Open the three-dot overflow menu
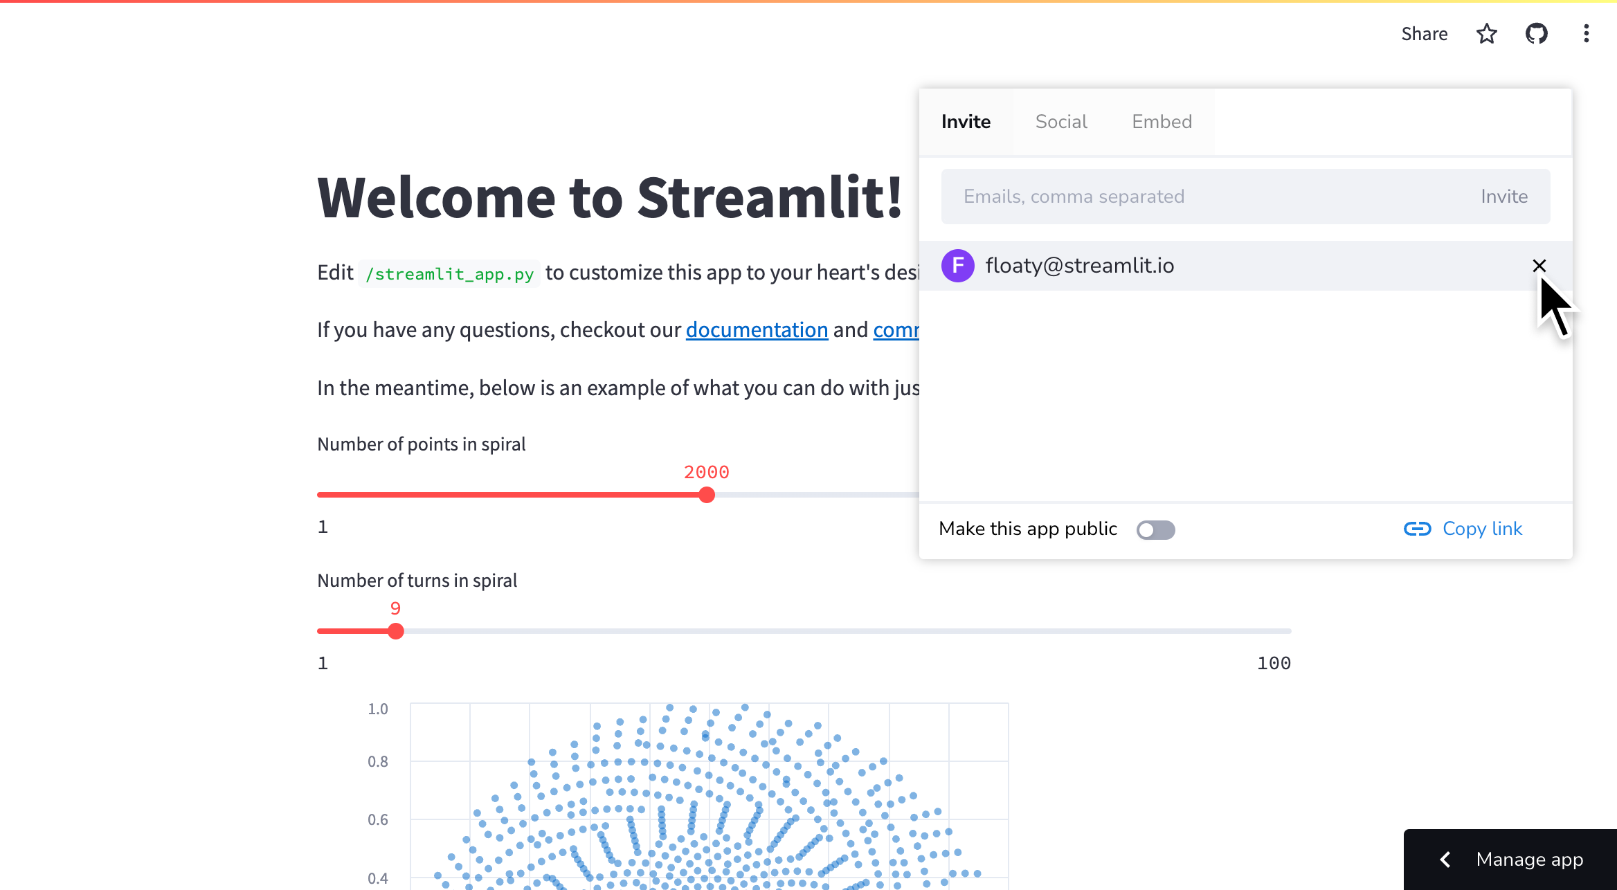The height and width of the screenshot is (890, 1617). pyautogui.click(x=1587, y=33)
